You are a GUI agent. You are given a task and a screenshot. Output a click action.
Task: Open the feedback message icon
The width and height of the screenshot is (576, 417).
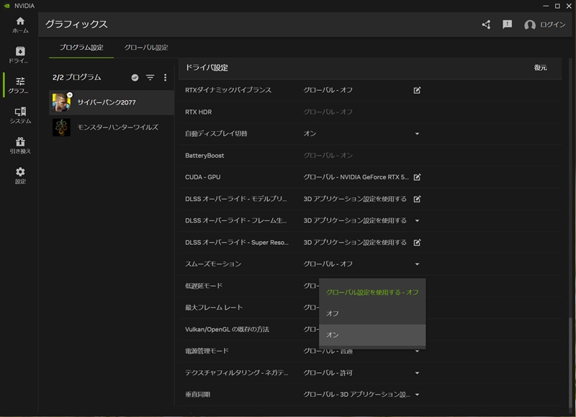[x=508, y=24]
